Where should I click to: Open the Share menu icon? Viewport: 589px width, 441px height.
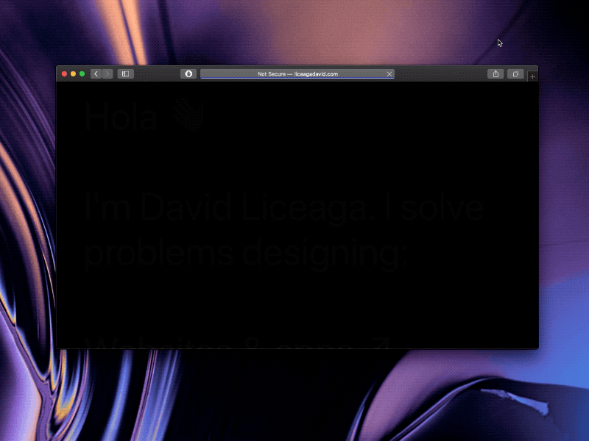(x=495, y=74)
